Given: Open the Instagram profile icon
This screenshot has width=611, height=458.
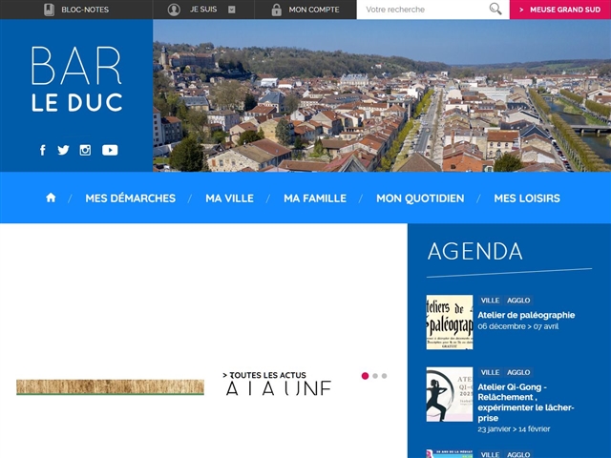Looking at the screenshot, I should tap(85, 150).
